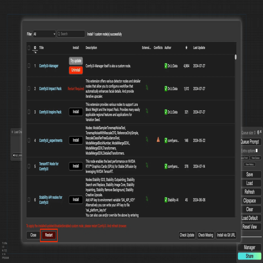Click the Manager button
The height and width of the screenshot is (263, 263).
[x=249, y=248]
